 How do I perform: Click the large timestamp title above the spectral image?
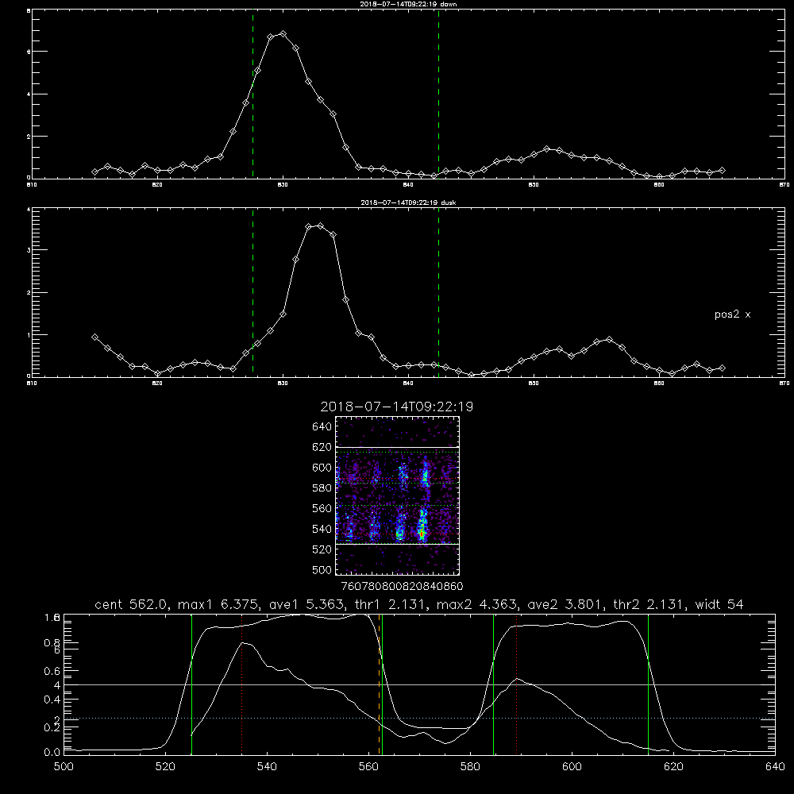(x=396, y=407)
